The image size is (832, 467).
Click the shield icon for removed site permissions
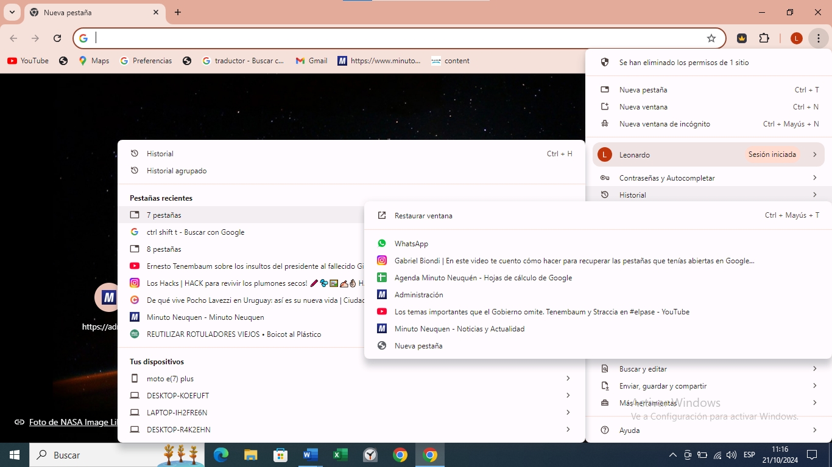(605, 63)
